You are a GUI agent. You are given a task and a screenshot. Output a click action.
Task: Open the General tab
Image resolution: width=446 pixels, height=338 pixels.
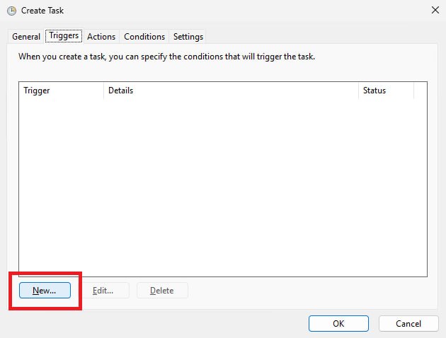pyautogui.click(x=26, y=37)
